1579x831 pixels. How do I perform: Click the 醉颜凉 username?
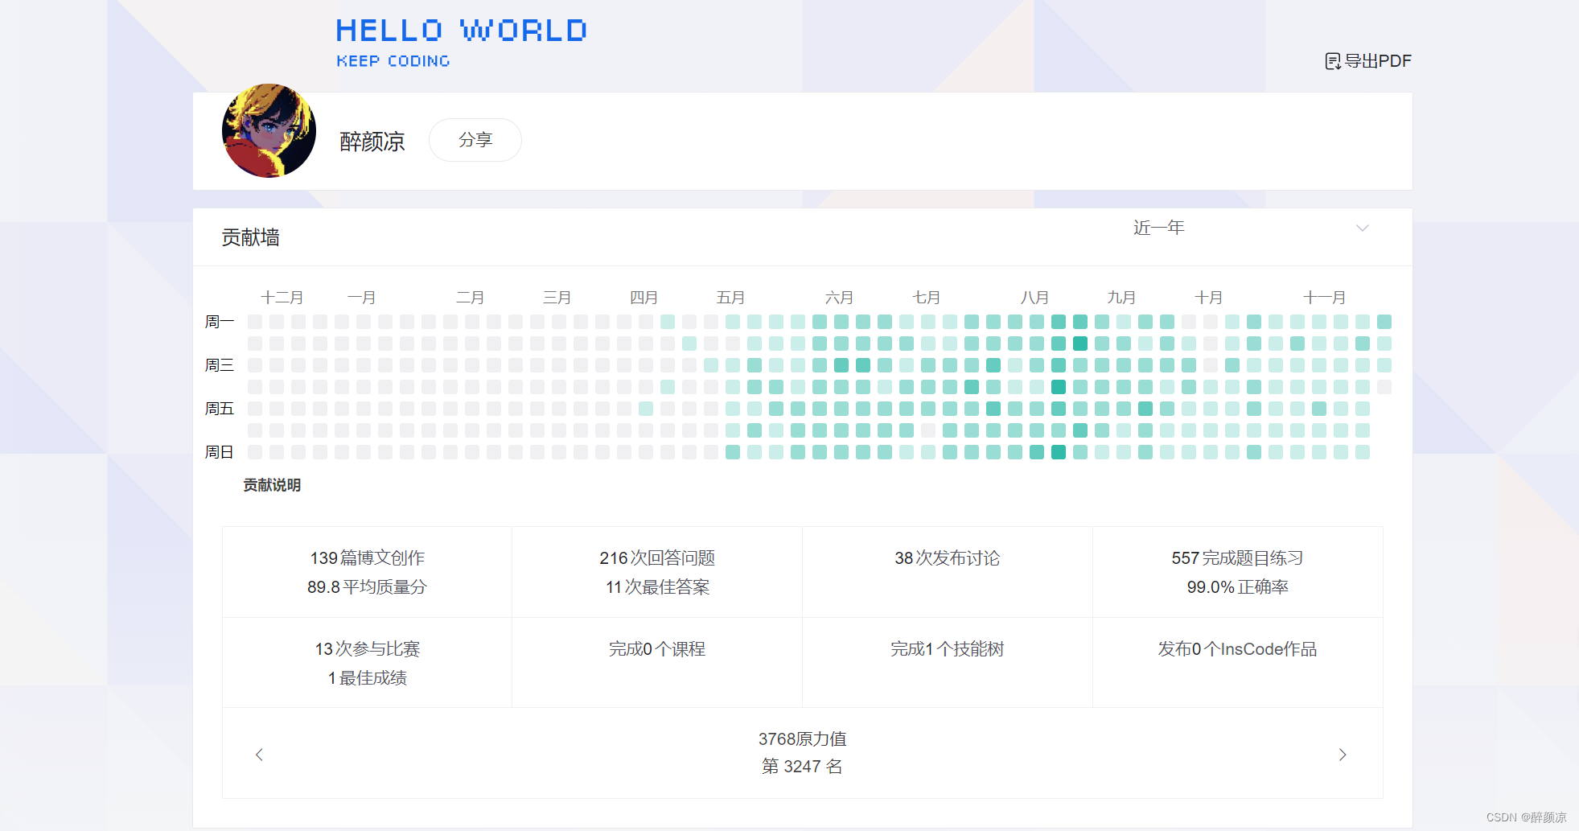[372, 142]
